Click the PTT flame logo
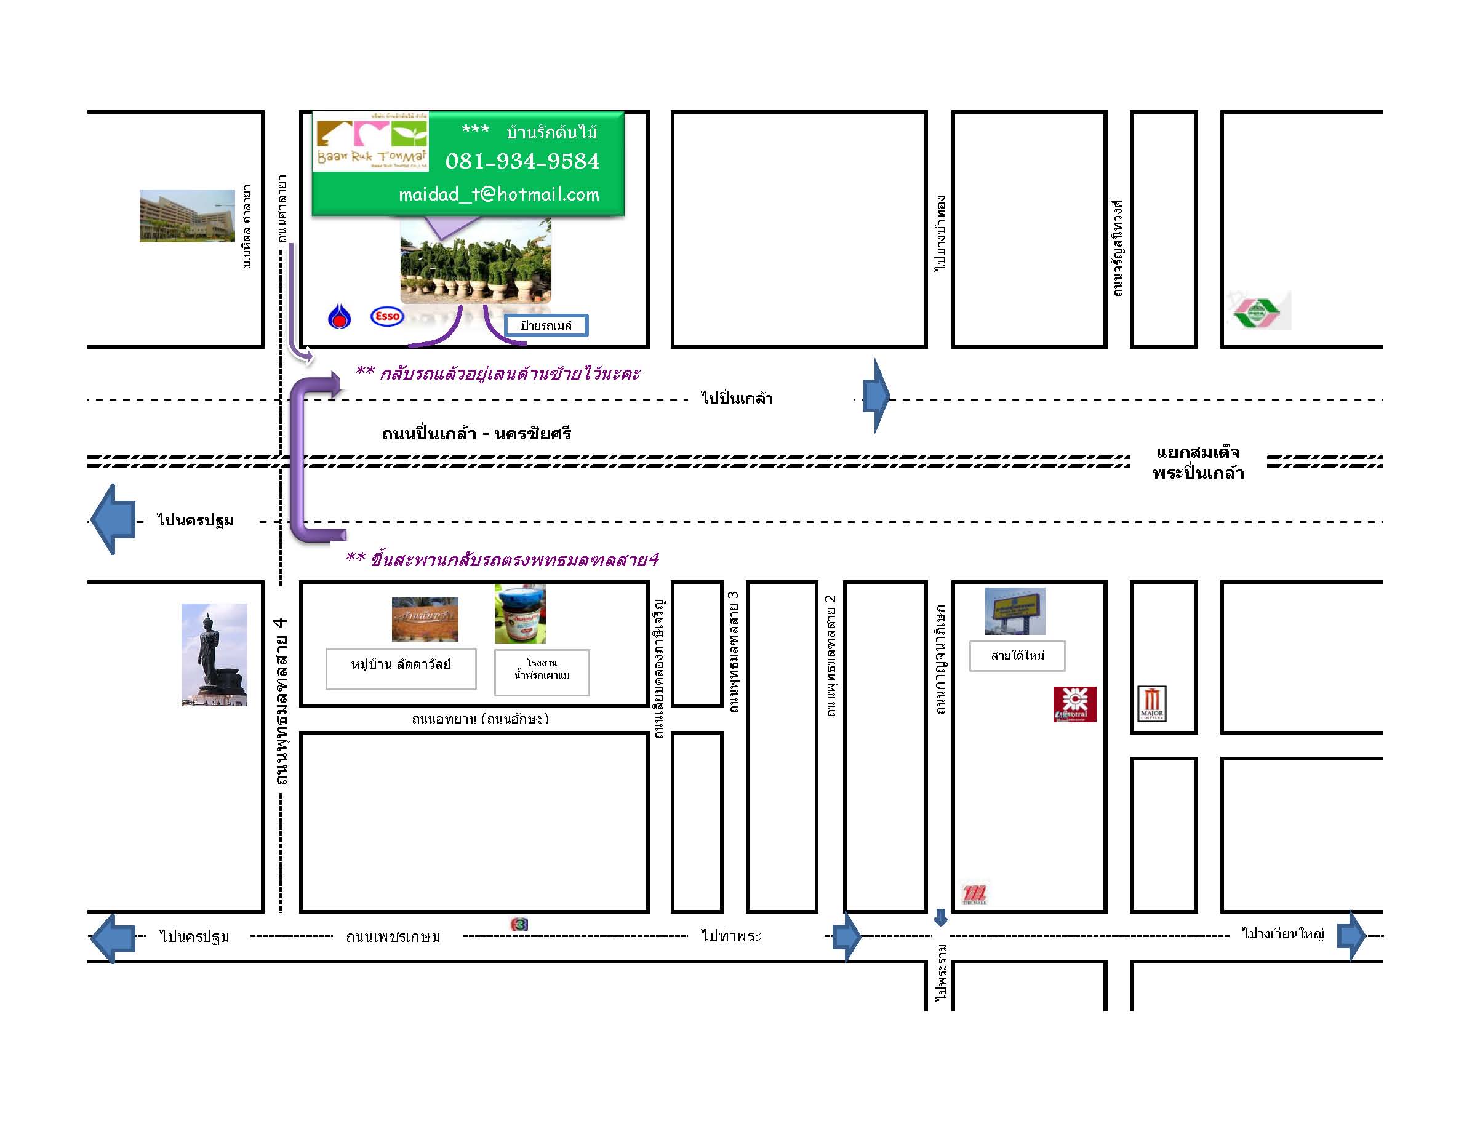This screenshot has height=1137, width=1472. 339,316
